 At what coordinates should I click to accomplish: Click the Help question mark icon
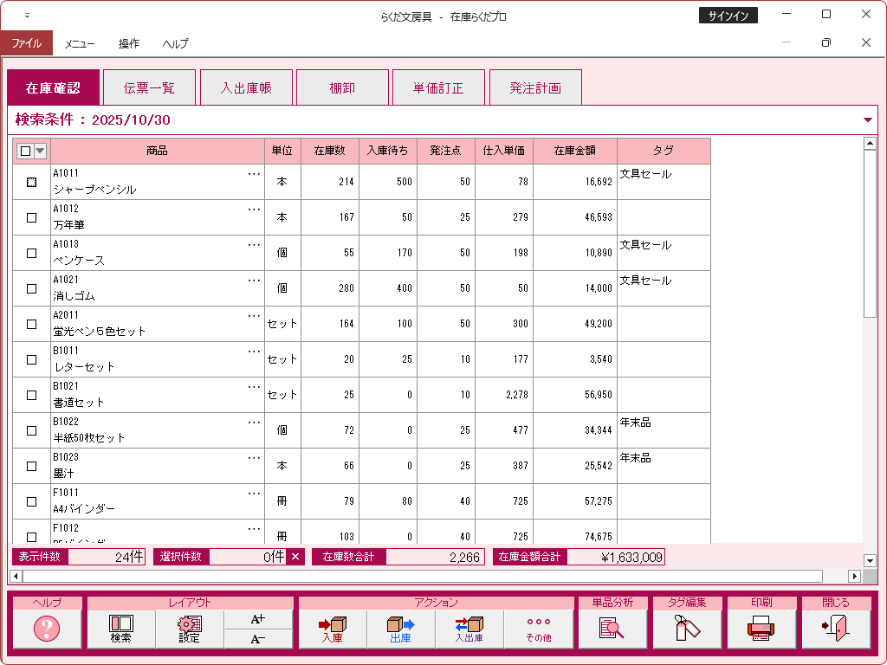47,629
